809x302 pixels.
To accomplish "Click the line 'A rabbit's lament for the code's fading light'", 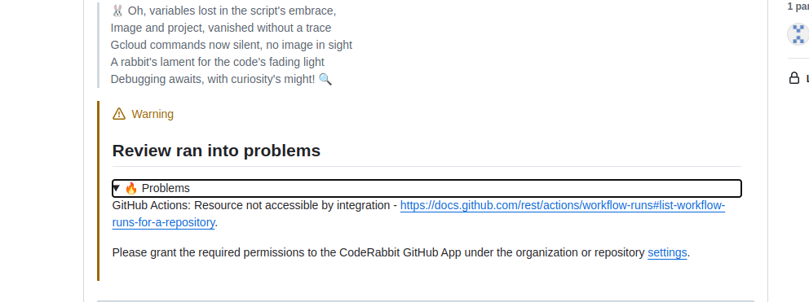I will (x=217, y=62).
